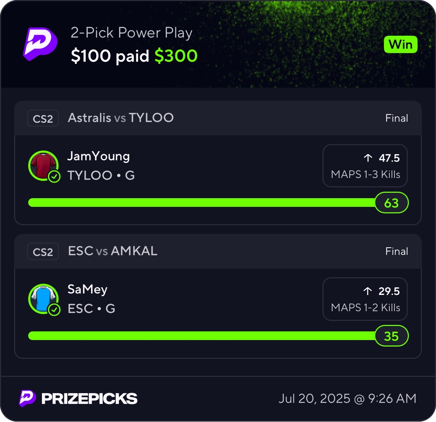Viewport: 436px width, 422px height.
Task: Click the green checkmark on JamYoung's avatar
Action: 54,177
